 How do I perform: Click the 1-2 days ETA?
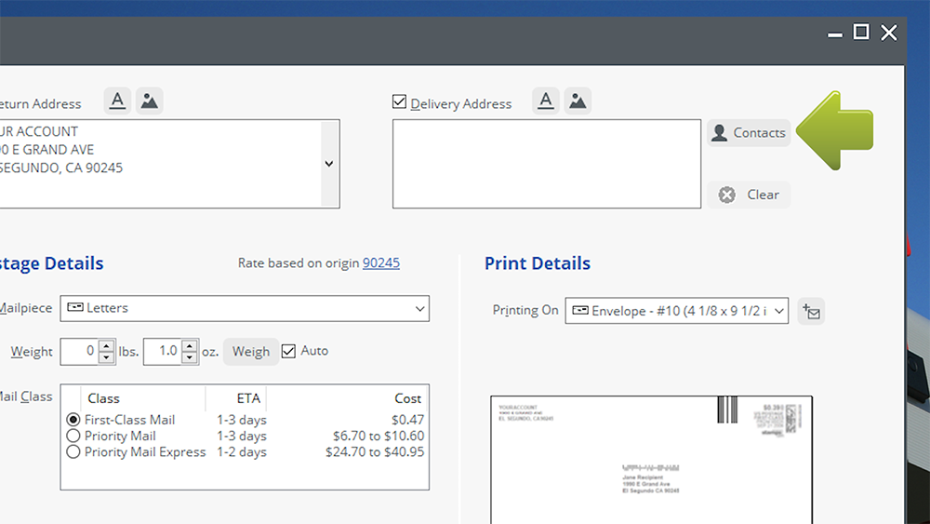tap(242, 452)
